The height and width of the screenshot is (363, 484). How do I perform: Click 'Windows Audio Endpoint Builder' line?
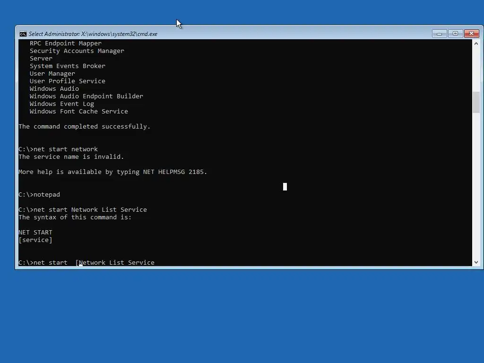pyautogui.click(x=86, y=96)
